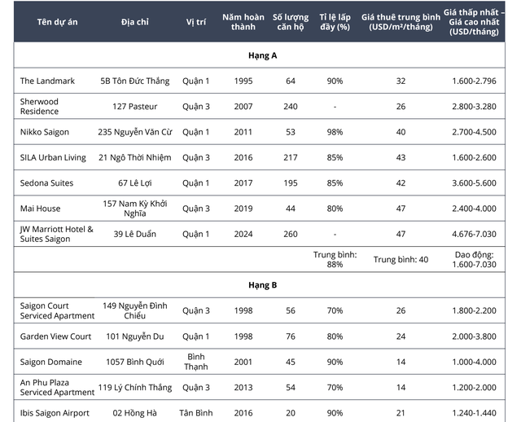
Task: Select address '39 Lê Duẩn'
Action: (x=135, y=234)
